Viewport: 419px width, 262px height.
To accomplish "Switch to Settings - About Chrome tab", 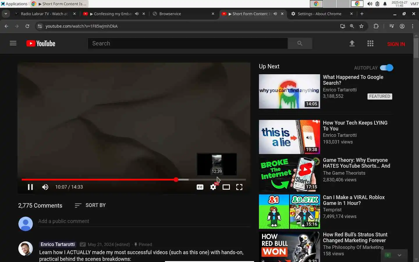I will click(319, 14).
